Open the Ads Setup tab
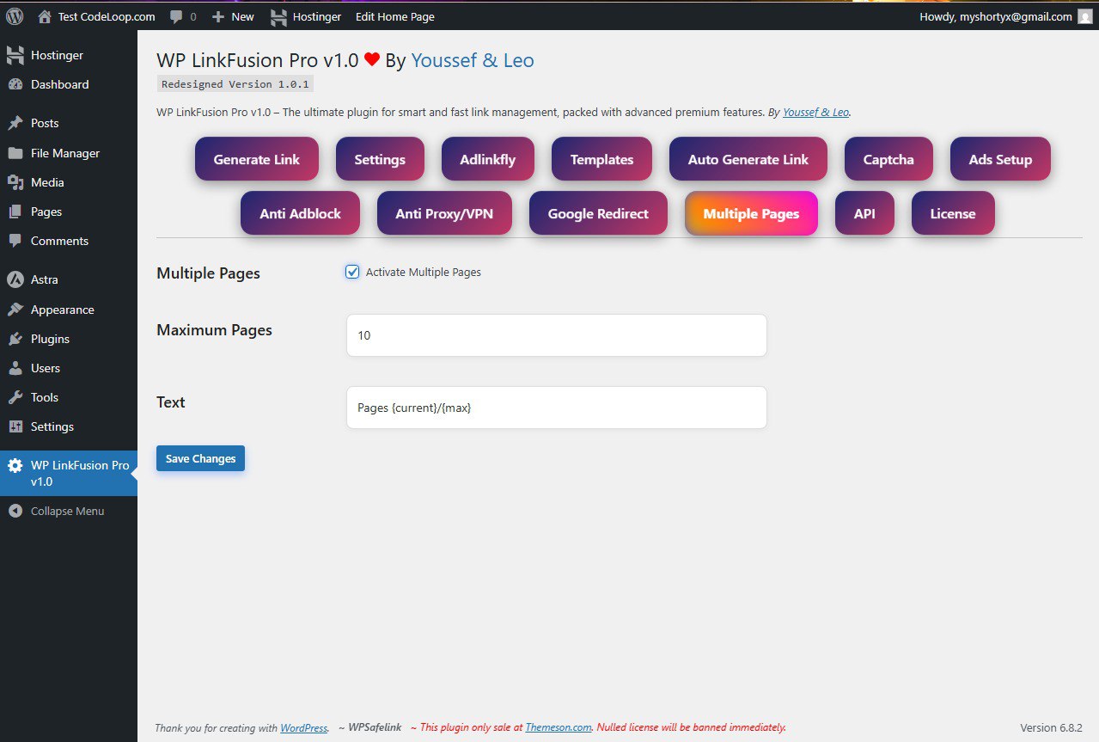 click(x=1000, y=159)
